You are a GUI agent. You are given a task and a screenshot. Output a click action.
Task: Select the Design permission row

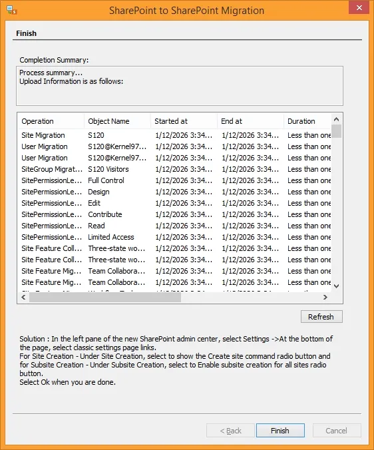coord(174,192)
